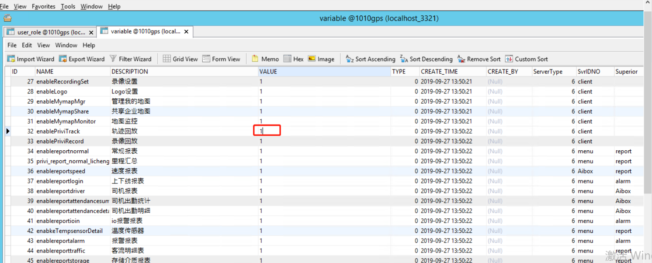
Task: Click the ID column header
Action: click(23, 72)
